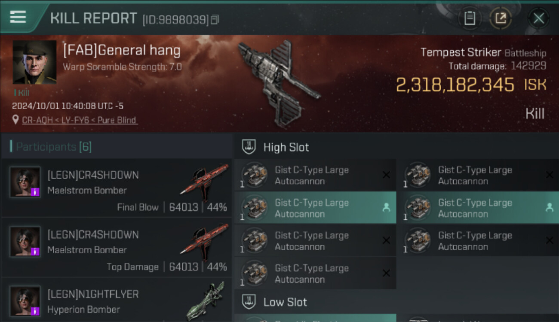Select the last autocannon in left column
This screenshot has width=559, height=322.
click(315, 273)
